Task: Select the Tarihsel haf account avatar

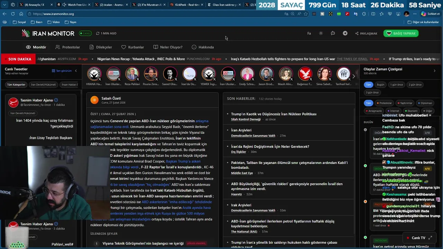Action: point(343,74)
